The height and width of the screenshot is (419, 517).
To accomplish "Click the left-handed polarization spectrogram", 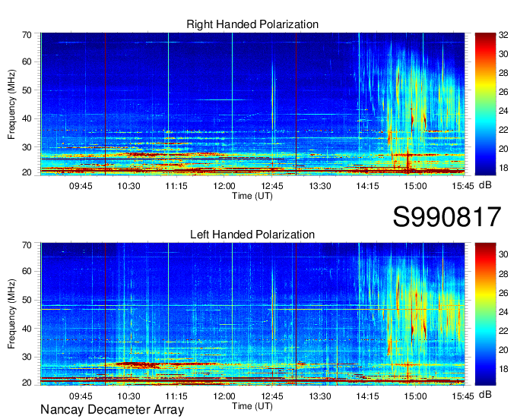I will [x=252, y=314].
